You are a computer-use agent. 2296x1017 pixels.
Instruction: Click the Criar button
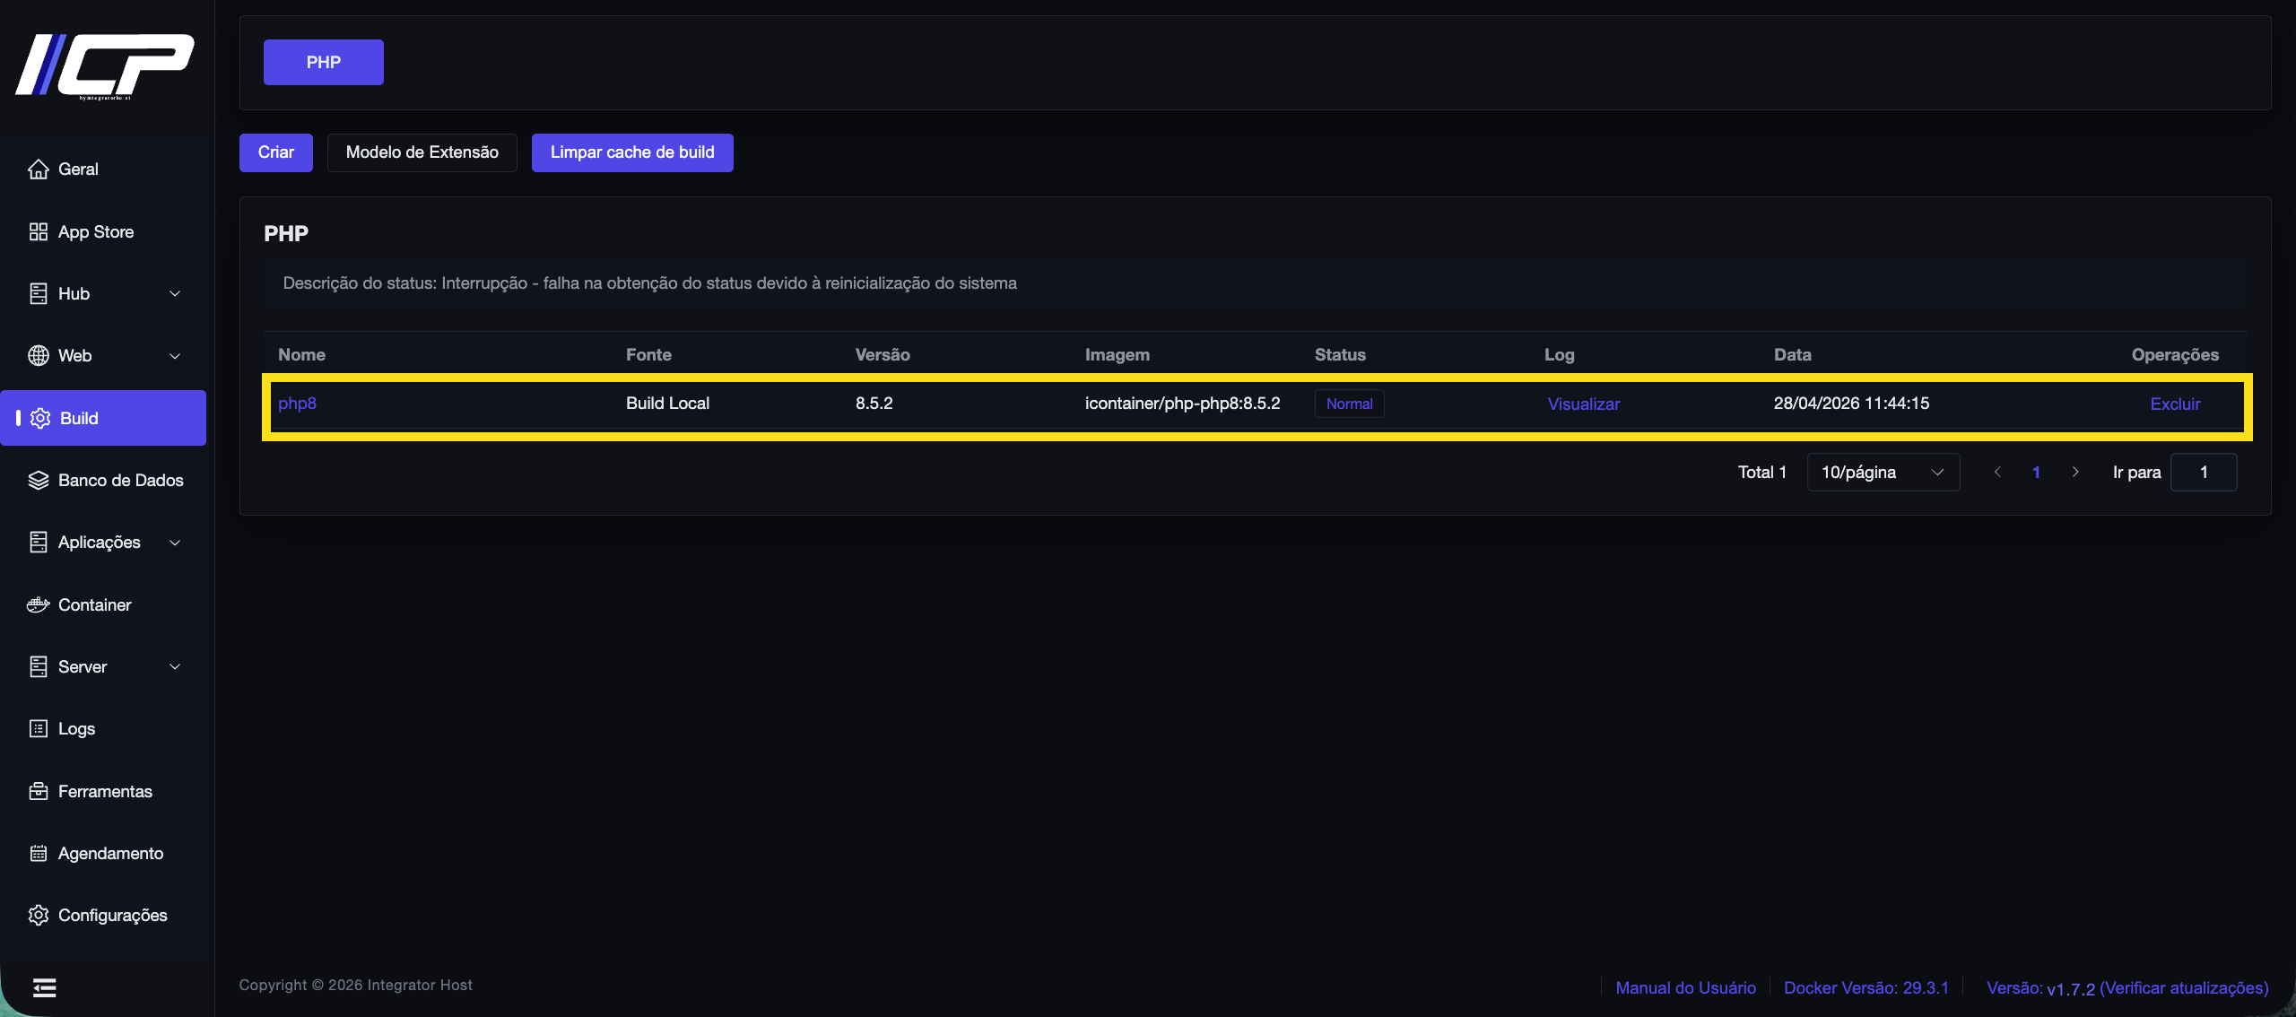[x=276, y=152]
